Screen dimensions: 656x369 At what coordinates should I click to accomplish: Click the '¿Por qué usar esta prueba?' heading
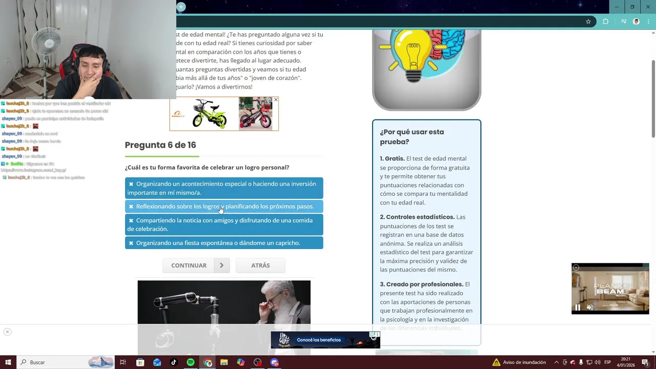[412, 137]
